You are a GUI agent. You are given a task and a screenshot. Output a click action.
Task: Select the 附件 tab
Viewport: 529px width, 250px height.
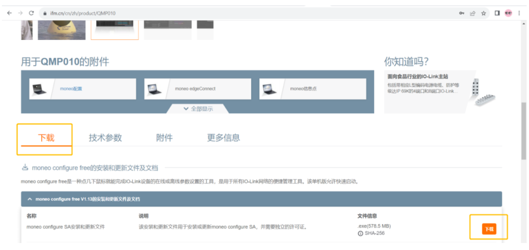pyautogui.click(x=164, y=138)
